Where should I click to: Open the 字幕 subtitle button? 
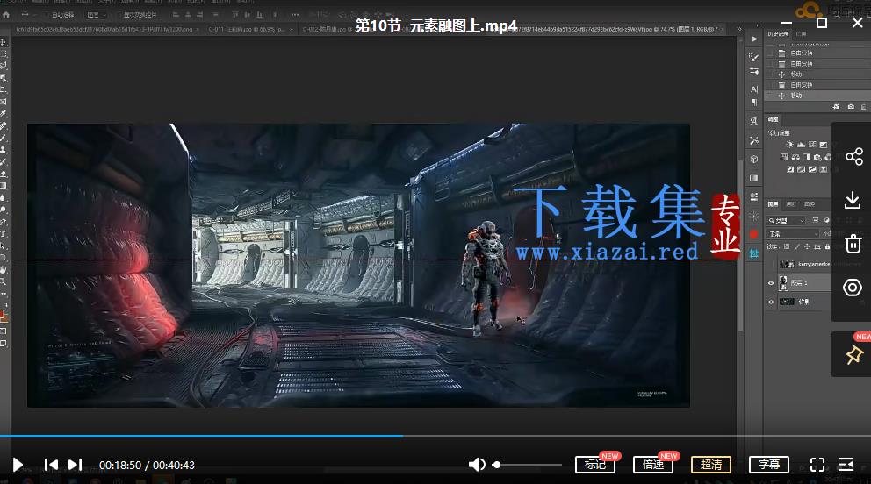[x=769, y=465]
